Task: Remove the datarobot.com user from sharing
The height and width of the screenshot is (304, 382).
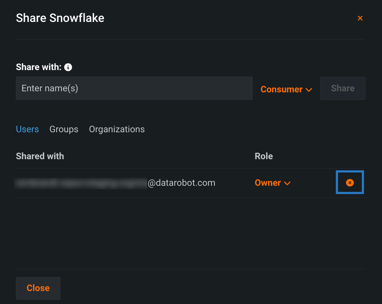Action: 350,183
